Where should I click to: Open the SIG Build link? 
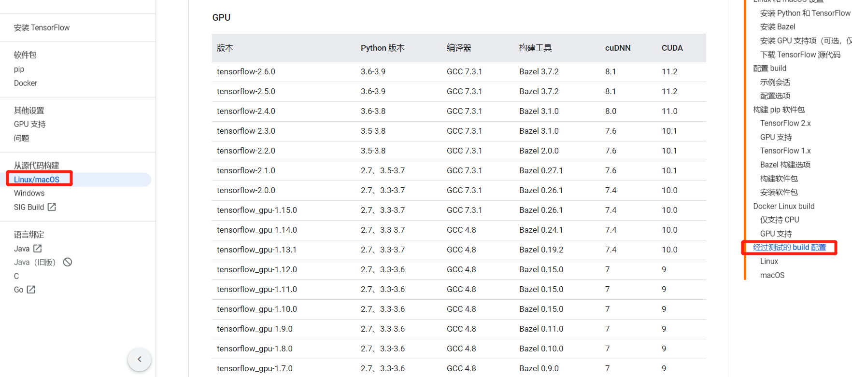pyautogui.click(x=29, y=207)
